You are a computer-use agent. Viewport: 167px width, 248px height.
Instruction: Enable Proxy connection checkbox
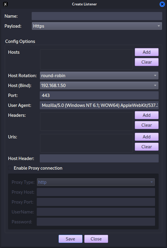(10, 168)
